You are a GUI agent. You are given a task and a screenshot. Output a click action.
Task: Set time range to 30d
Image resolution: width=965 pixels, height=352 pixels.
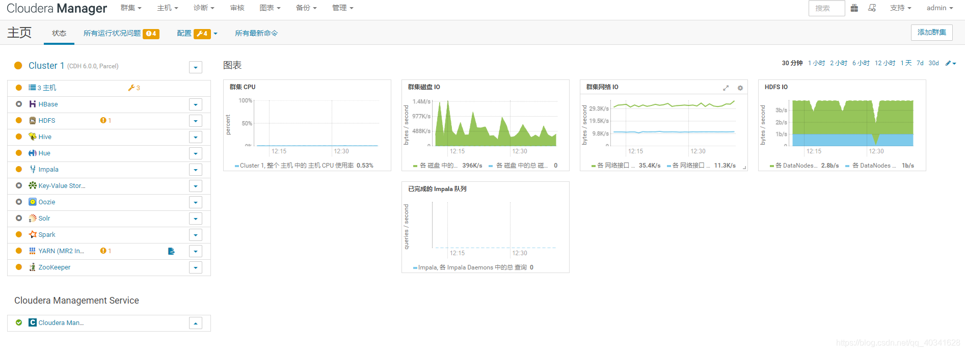[933, 63]
